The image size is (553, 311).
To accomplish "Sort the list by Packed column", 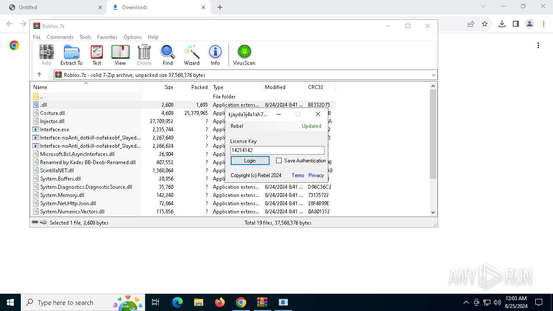I will point(193,87).
